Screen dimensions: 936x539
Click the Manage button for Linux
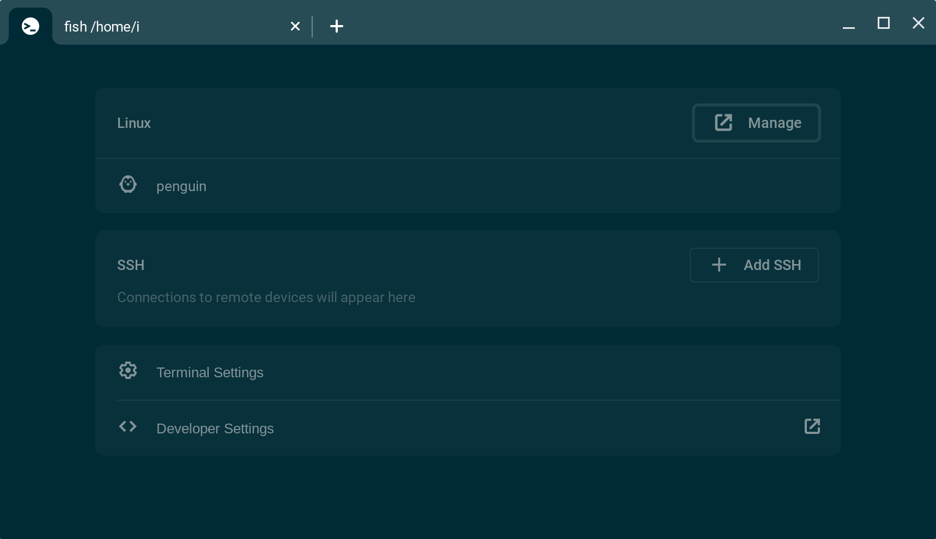coord(756,122)
